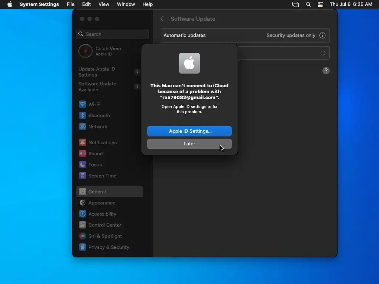Open the Sound label in the sidebar
Viewport: 379px width, 284px height.
pyautogui.click(x=95, y=153)
